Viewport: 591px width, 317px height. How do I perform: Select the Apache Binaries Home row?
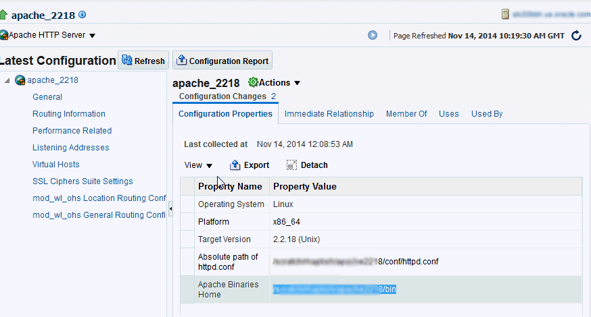click(381, 289)
